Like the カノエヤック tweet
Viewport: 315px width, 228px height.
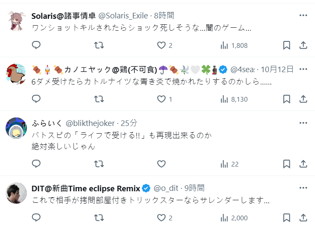(161, 99)
